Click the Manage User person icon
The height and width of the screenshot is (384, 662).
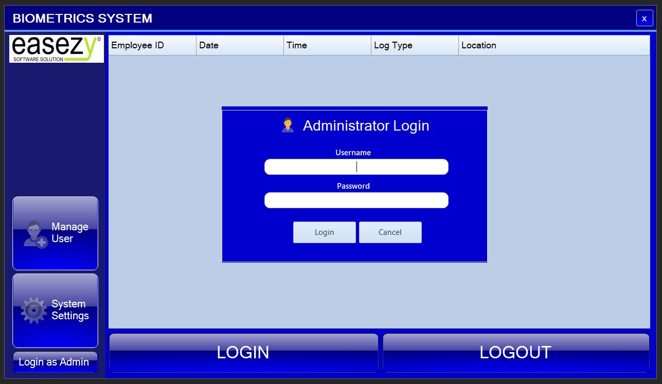point(35,234)
